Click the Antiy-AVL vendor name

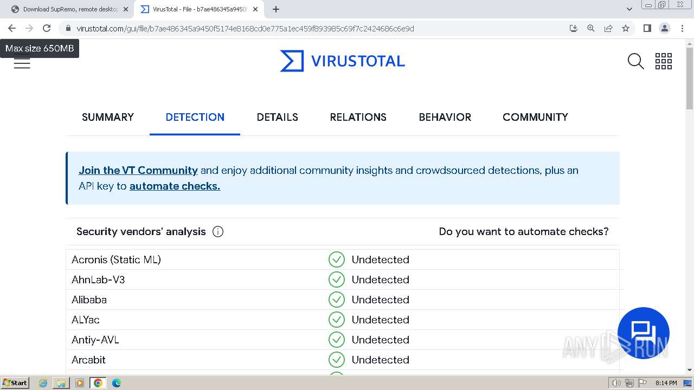pos(95,340)
